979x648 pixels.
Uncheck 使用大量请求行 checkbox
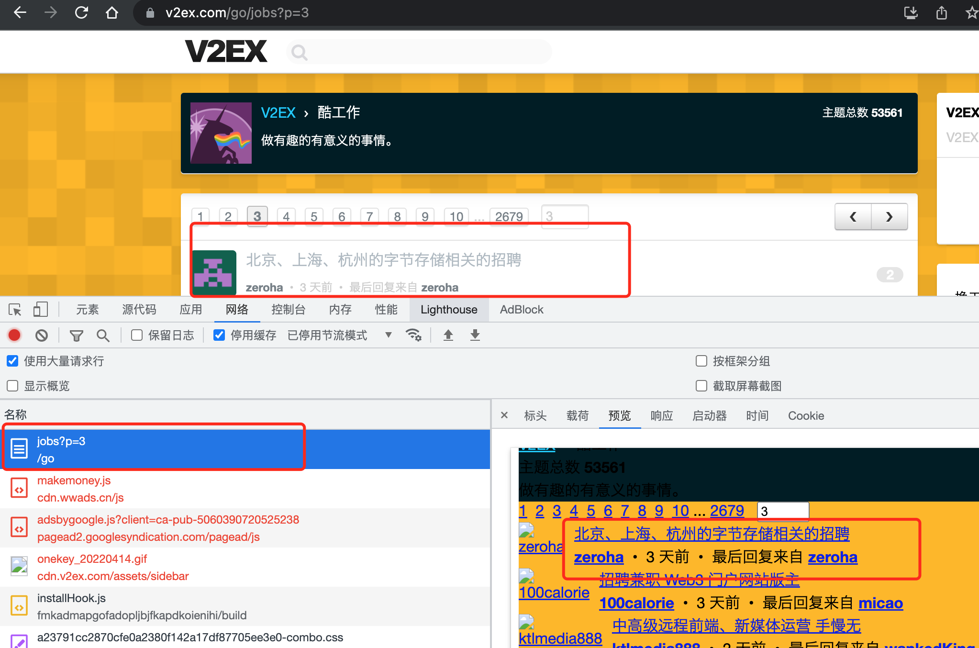[12, 361]
